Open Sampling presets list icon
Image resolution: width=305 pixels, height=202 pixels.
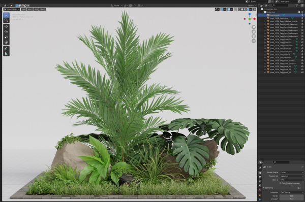click(x=299, y=188)
